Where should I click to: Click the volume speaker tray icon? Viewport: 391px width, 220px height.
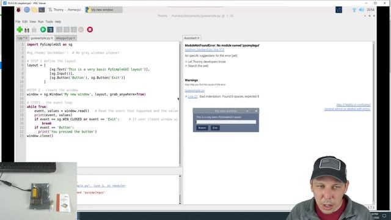click(x=361, y=10)
